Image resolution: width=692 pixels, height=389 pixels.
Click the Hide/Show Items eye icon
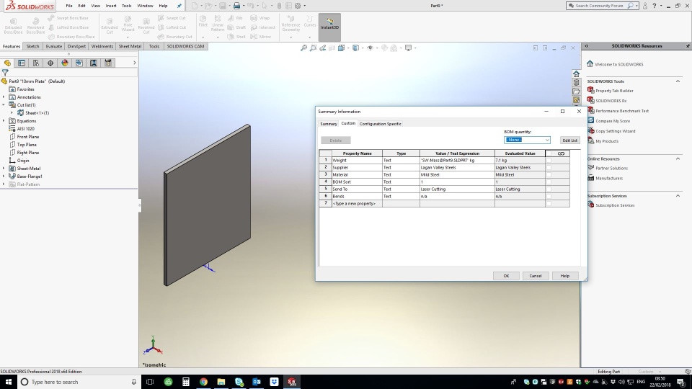(371, 48)
